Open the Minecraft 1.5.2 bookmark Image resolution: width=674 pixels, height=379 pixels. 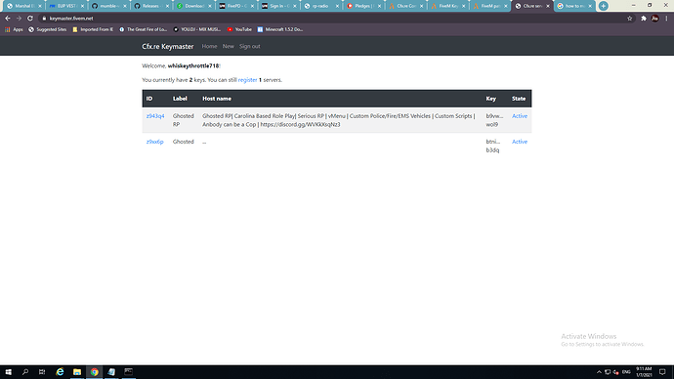[x=279, y=29]
